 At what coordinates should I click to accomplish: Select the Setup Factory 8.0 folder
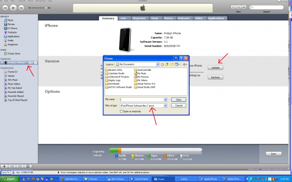[144, 84]
